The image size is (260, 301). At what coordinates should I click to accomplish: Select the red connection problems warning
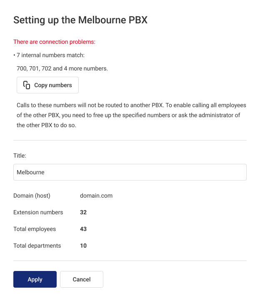click(x=54, y=42)
